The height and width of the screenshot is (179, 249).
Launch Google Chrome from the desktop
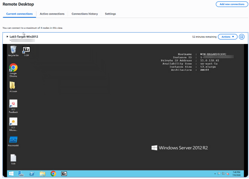point(13,70)
